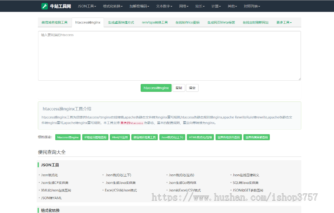
Task: Open the 在线制作ico图标 tab
Action: [x=188, y=22]
